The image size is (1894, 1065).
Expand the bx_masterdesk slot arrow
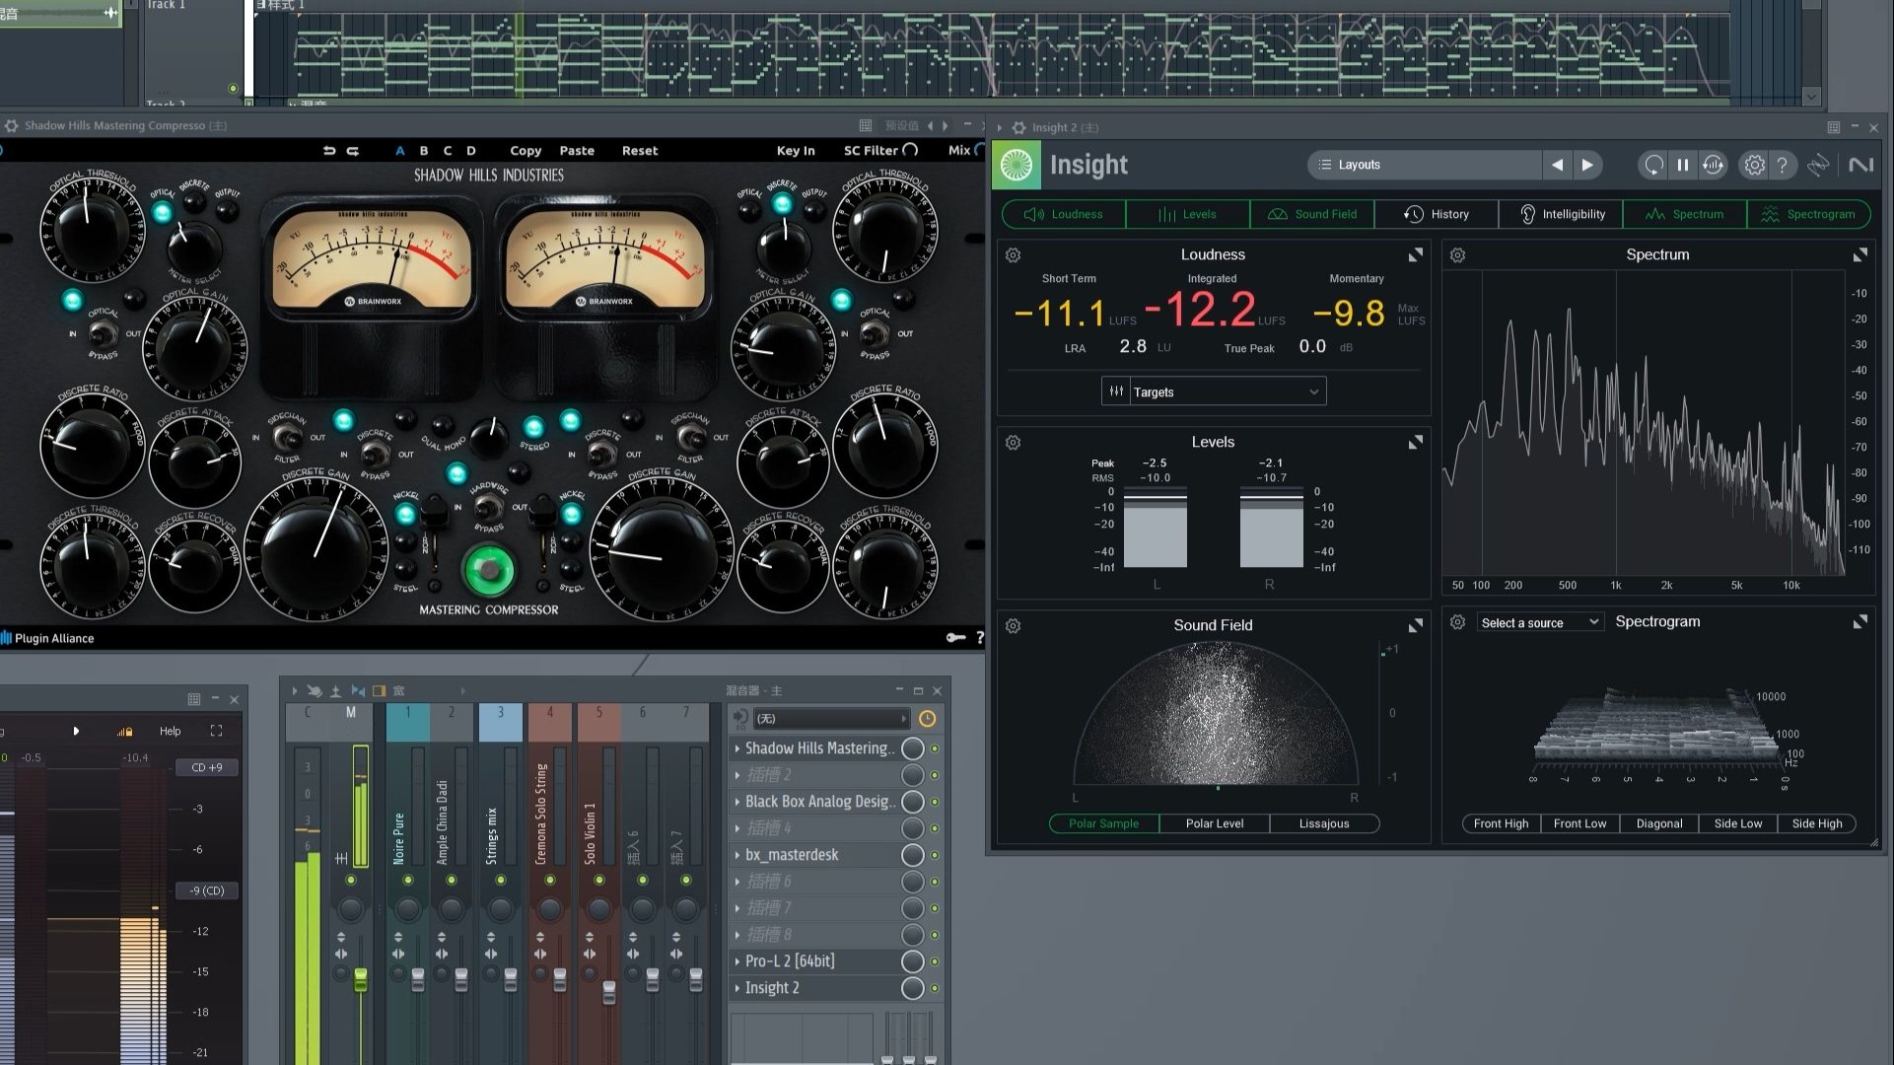737,855
